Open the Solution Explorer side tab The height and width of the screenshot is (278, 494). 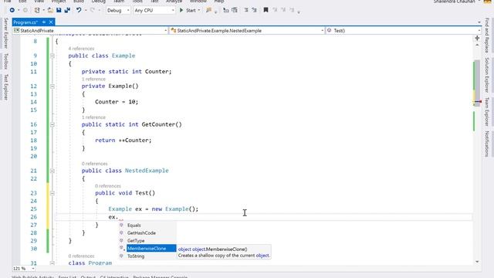coord(487,75)
